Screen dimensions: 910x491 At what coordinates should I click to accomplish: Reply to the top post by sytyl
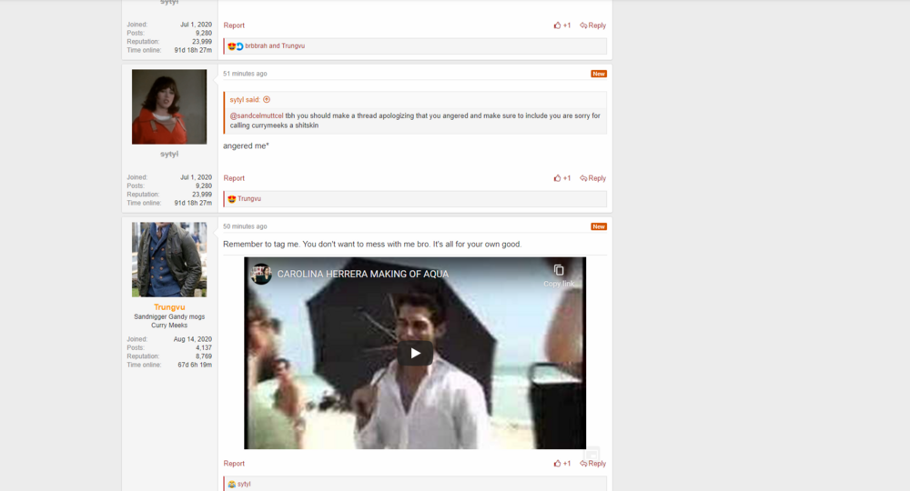point(592,25)
